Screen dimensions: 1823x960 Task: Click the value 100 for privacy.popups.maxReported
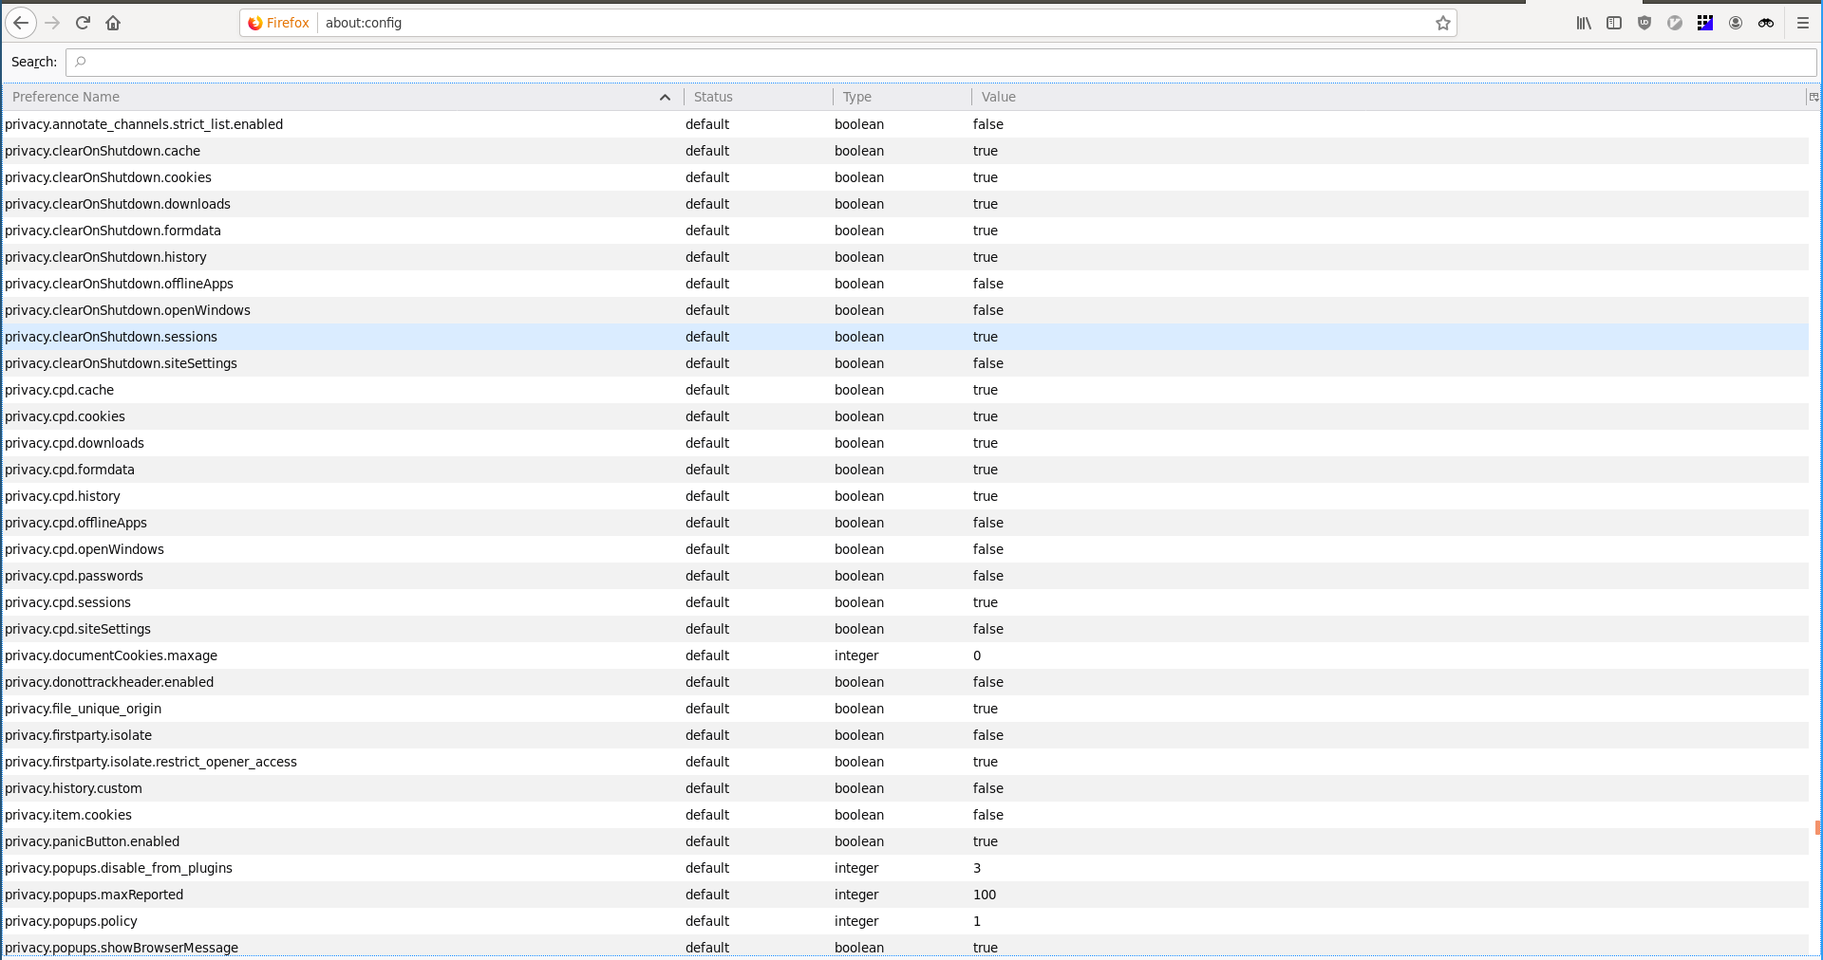(x=985, y=895)
